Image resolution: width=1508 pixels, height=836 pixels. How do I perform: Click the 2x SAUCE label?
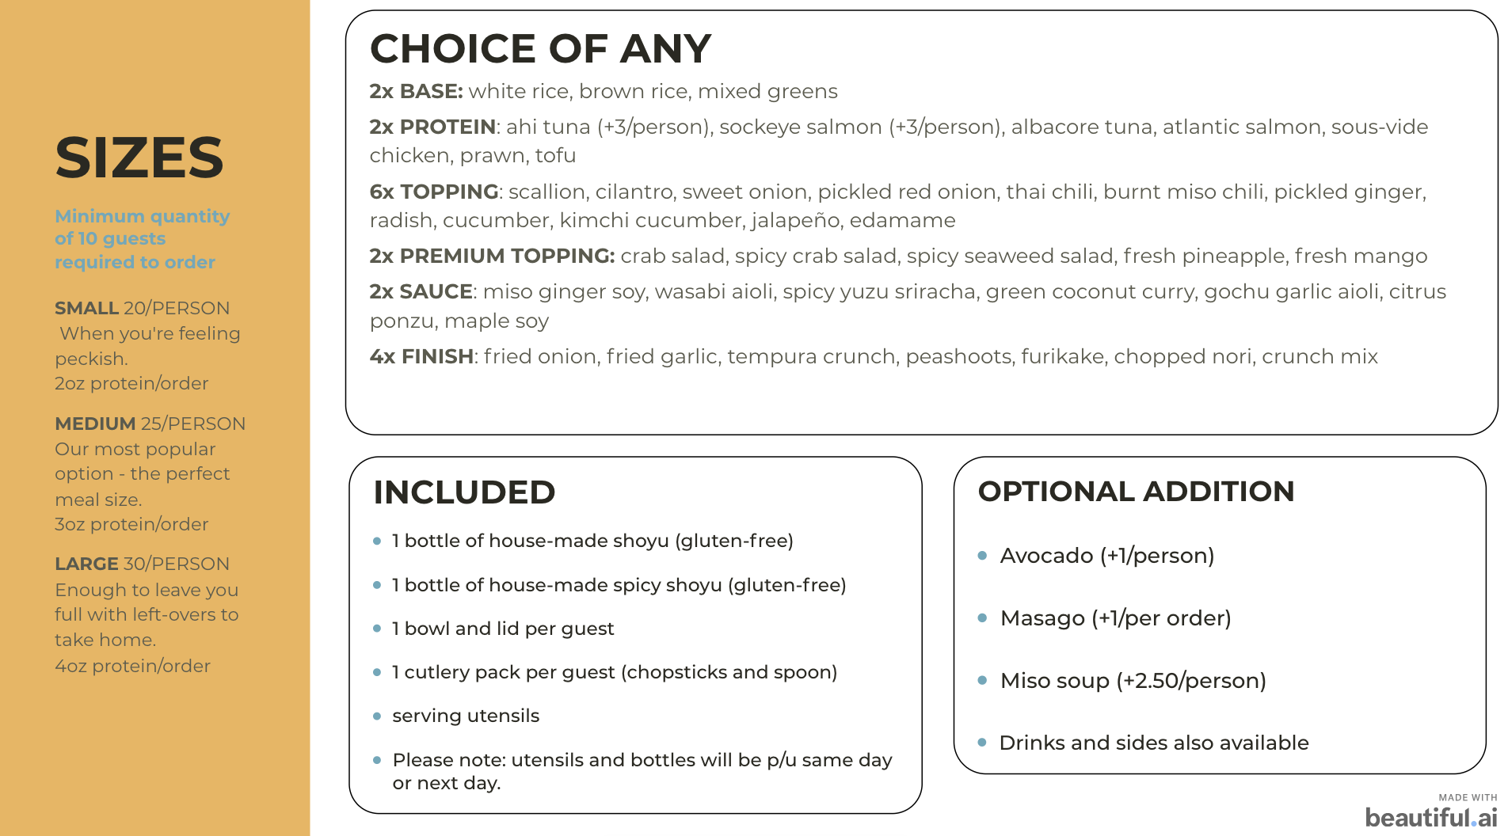point(421,291)
